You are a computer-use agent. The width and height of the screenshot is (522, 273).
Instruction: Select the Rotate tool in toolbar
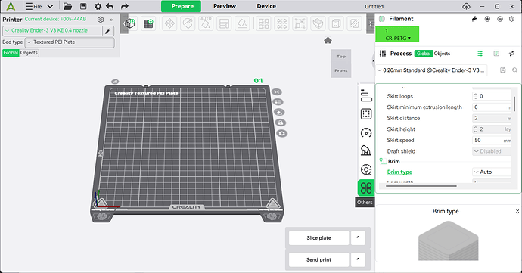[188, 23]
